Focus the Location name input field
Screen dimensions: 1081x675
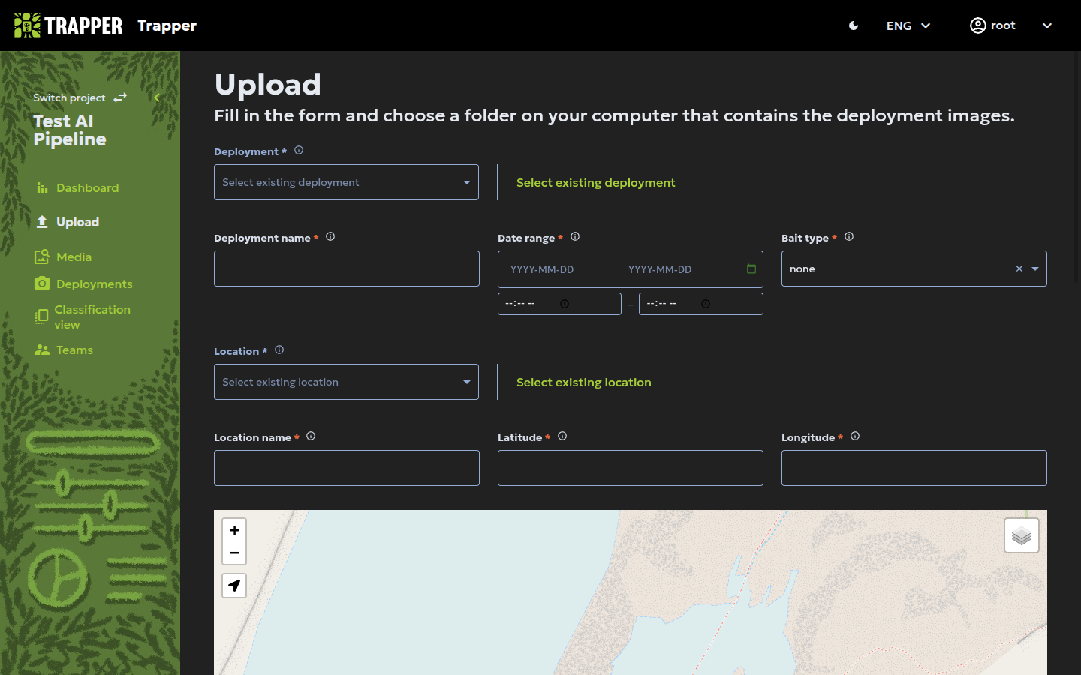[347, 468]
